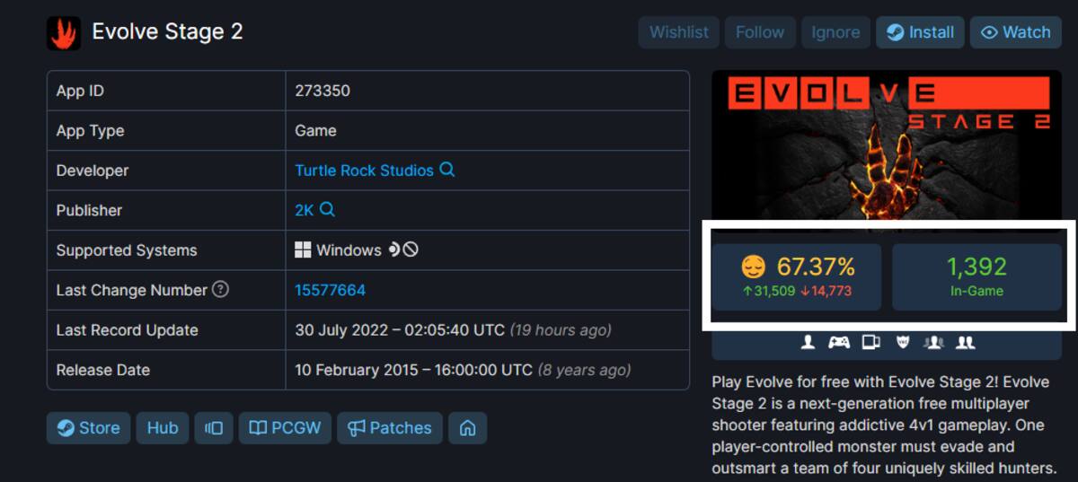Open the community Hub link
This screenshot has height=482, width=1078.
(163, 428)
